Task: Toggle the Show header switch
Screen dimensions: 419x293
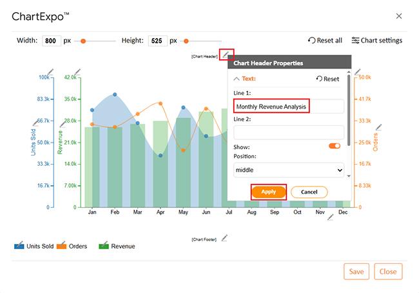Action: tap(335, 146)
